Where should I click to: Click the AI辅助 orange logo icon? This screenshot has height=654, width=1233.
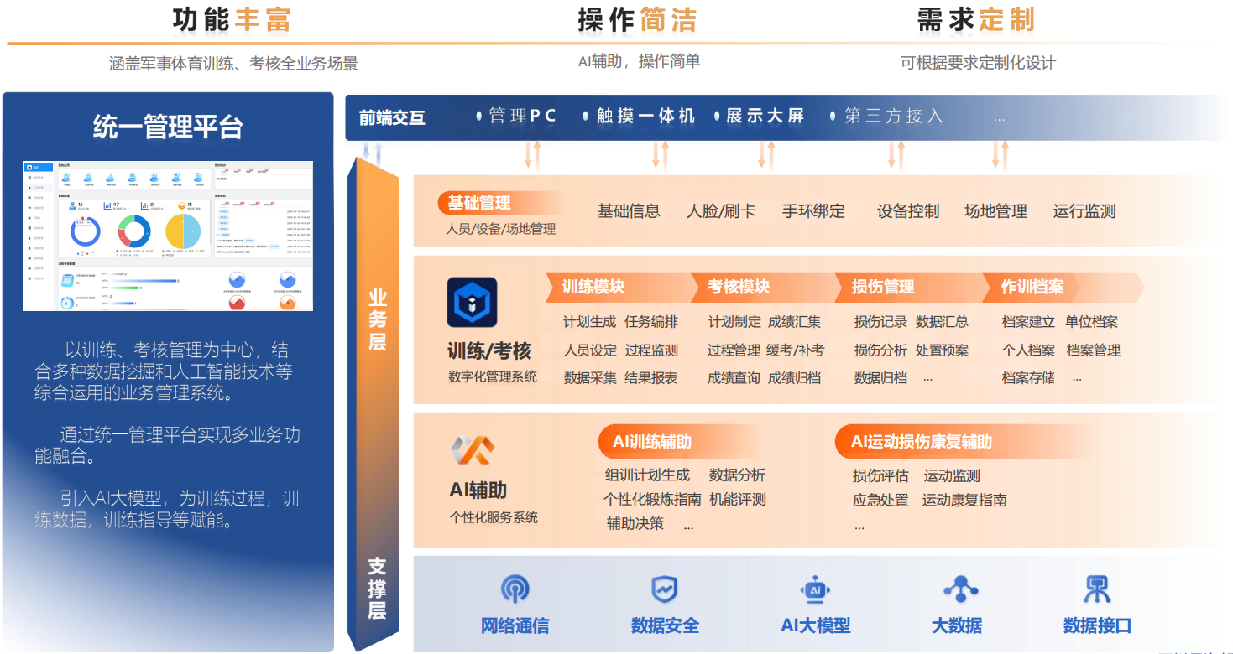(x=472, y=450)
